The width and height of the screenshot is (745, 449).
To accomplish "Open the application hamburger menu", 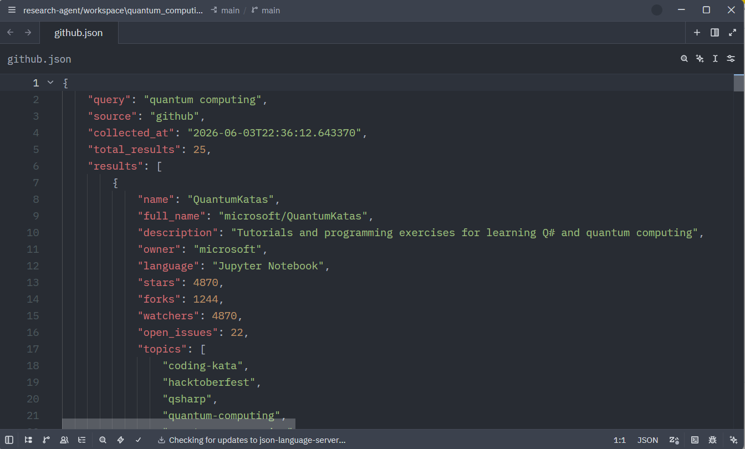I will pos(12,10).
